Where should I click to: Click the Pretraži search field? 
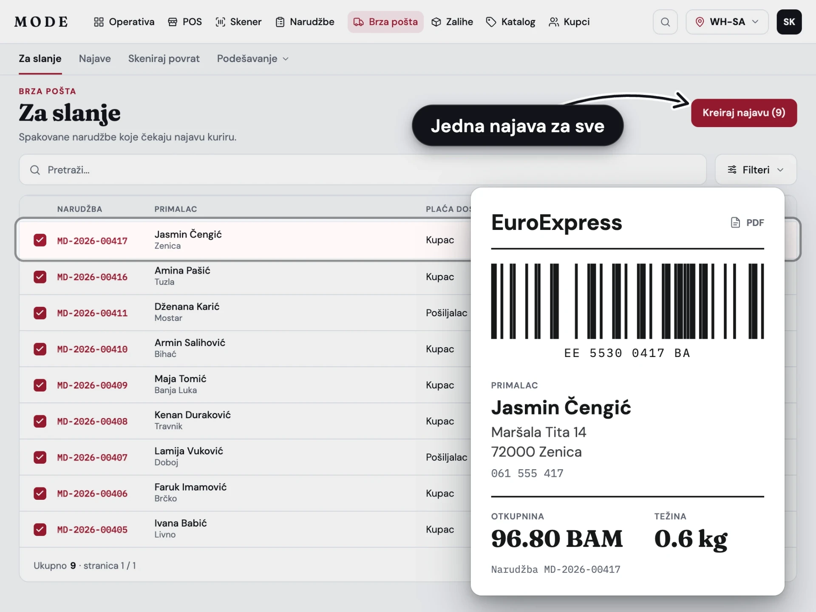click(x=363, y=170)
